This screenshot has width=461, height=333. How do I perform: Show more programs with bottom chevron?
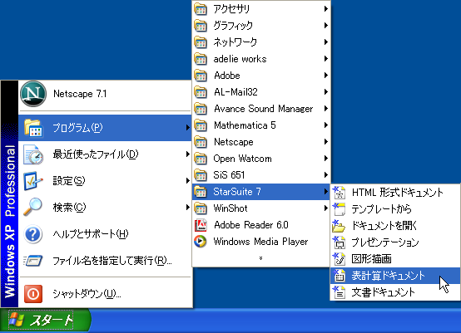pos(260,258)
